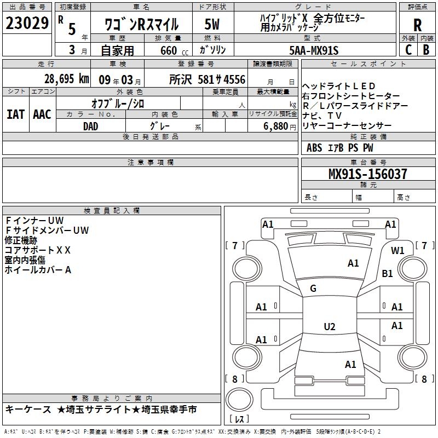Click B1 mark on diagram

tap(387, 273)
